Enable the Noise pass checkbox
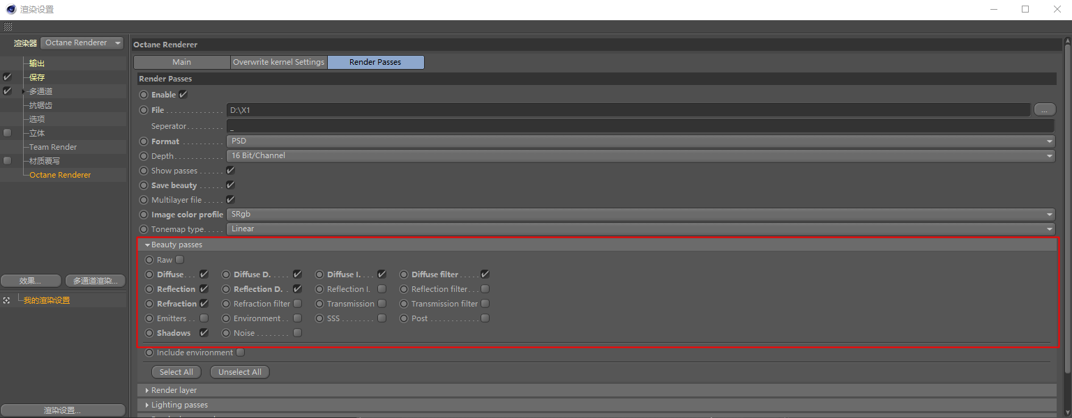Image resolution: width=1072 pixels, height=418 pixels. pos(298,333)
